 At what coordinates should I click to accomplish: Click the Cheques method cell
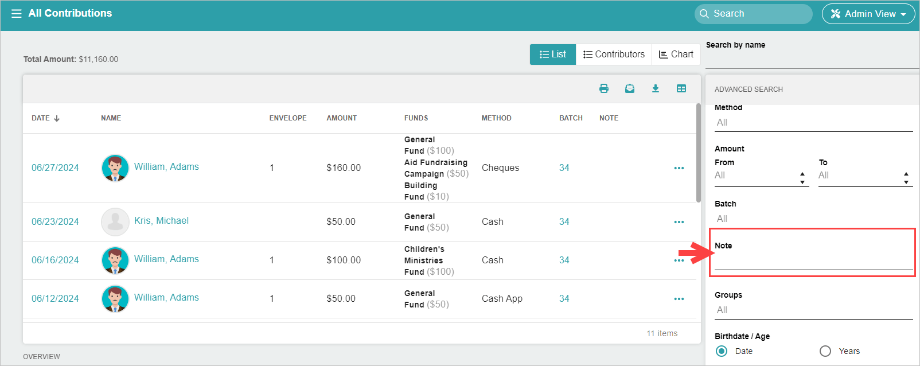(x=501, y=168)
